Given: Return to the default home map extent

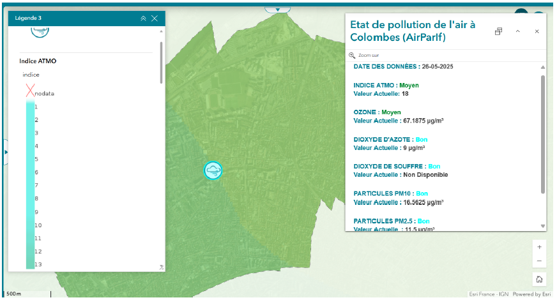Looking at the screenshot, I should pyautogui.click(x=539, y=279).
